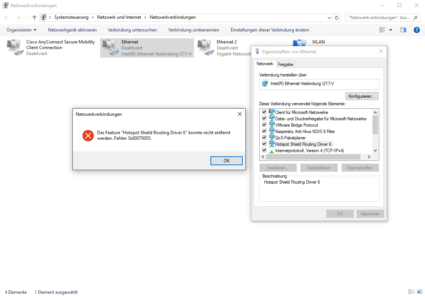Click the back navigation arrow
The height and width of the screenshot is (296, 425).
[7, 18]
